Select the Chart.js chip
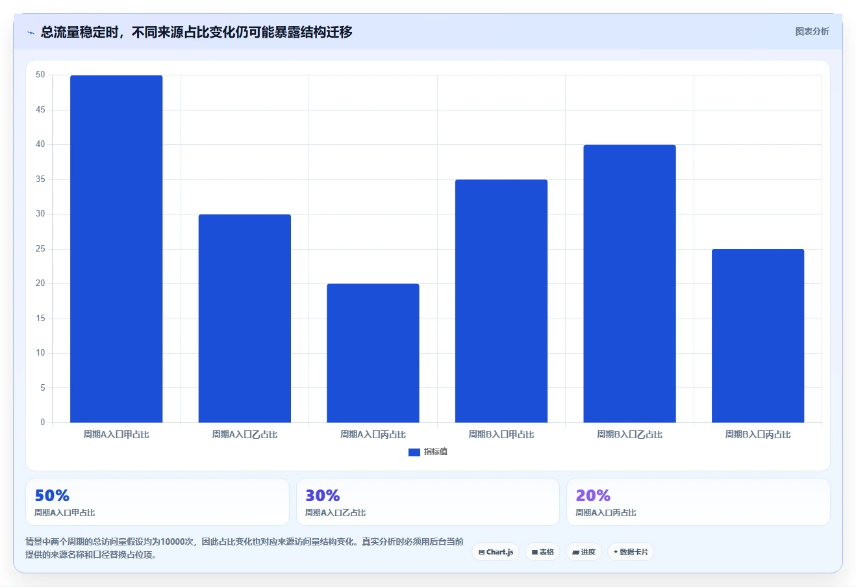 tap(496, 552)
